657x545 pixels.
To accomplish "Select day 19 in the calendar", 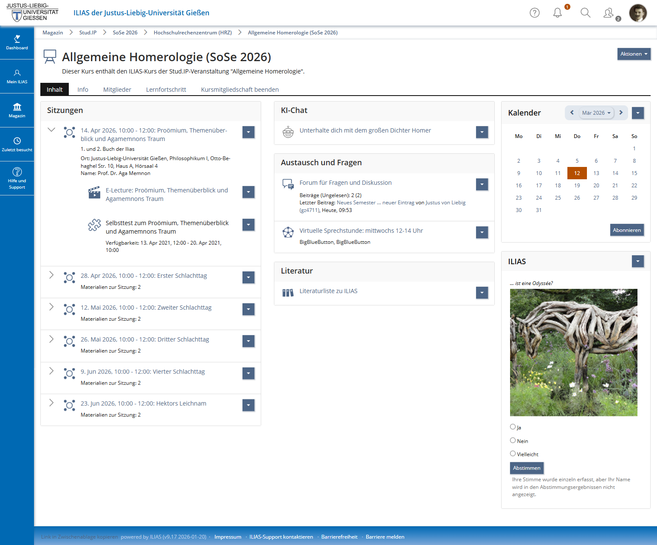I will pos(577,186).
